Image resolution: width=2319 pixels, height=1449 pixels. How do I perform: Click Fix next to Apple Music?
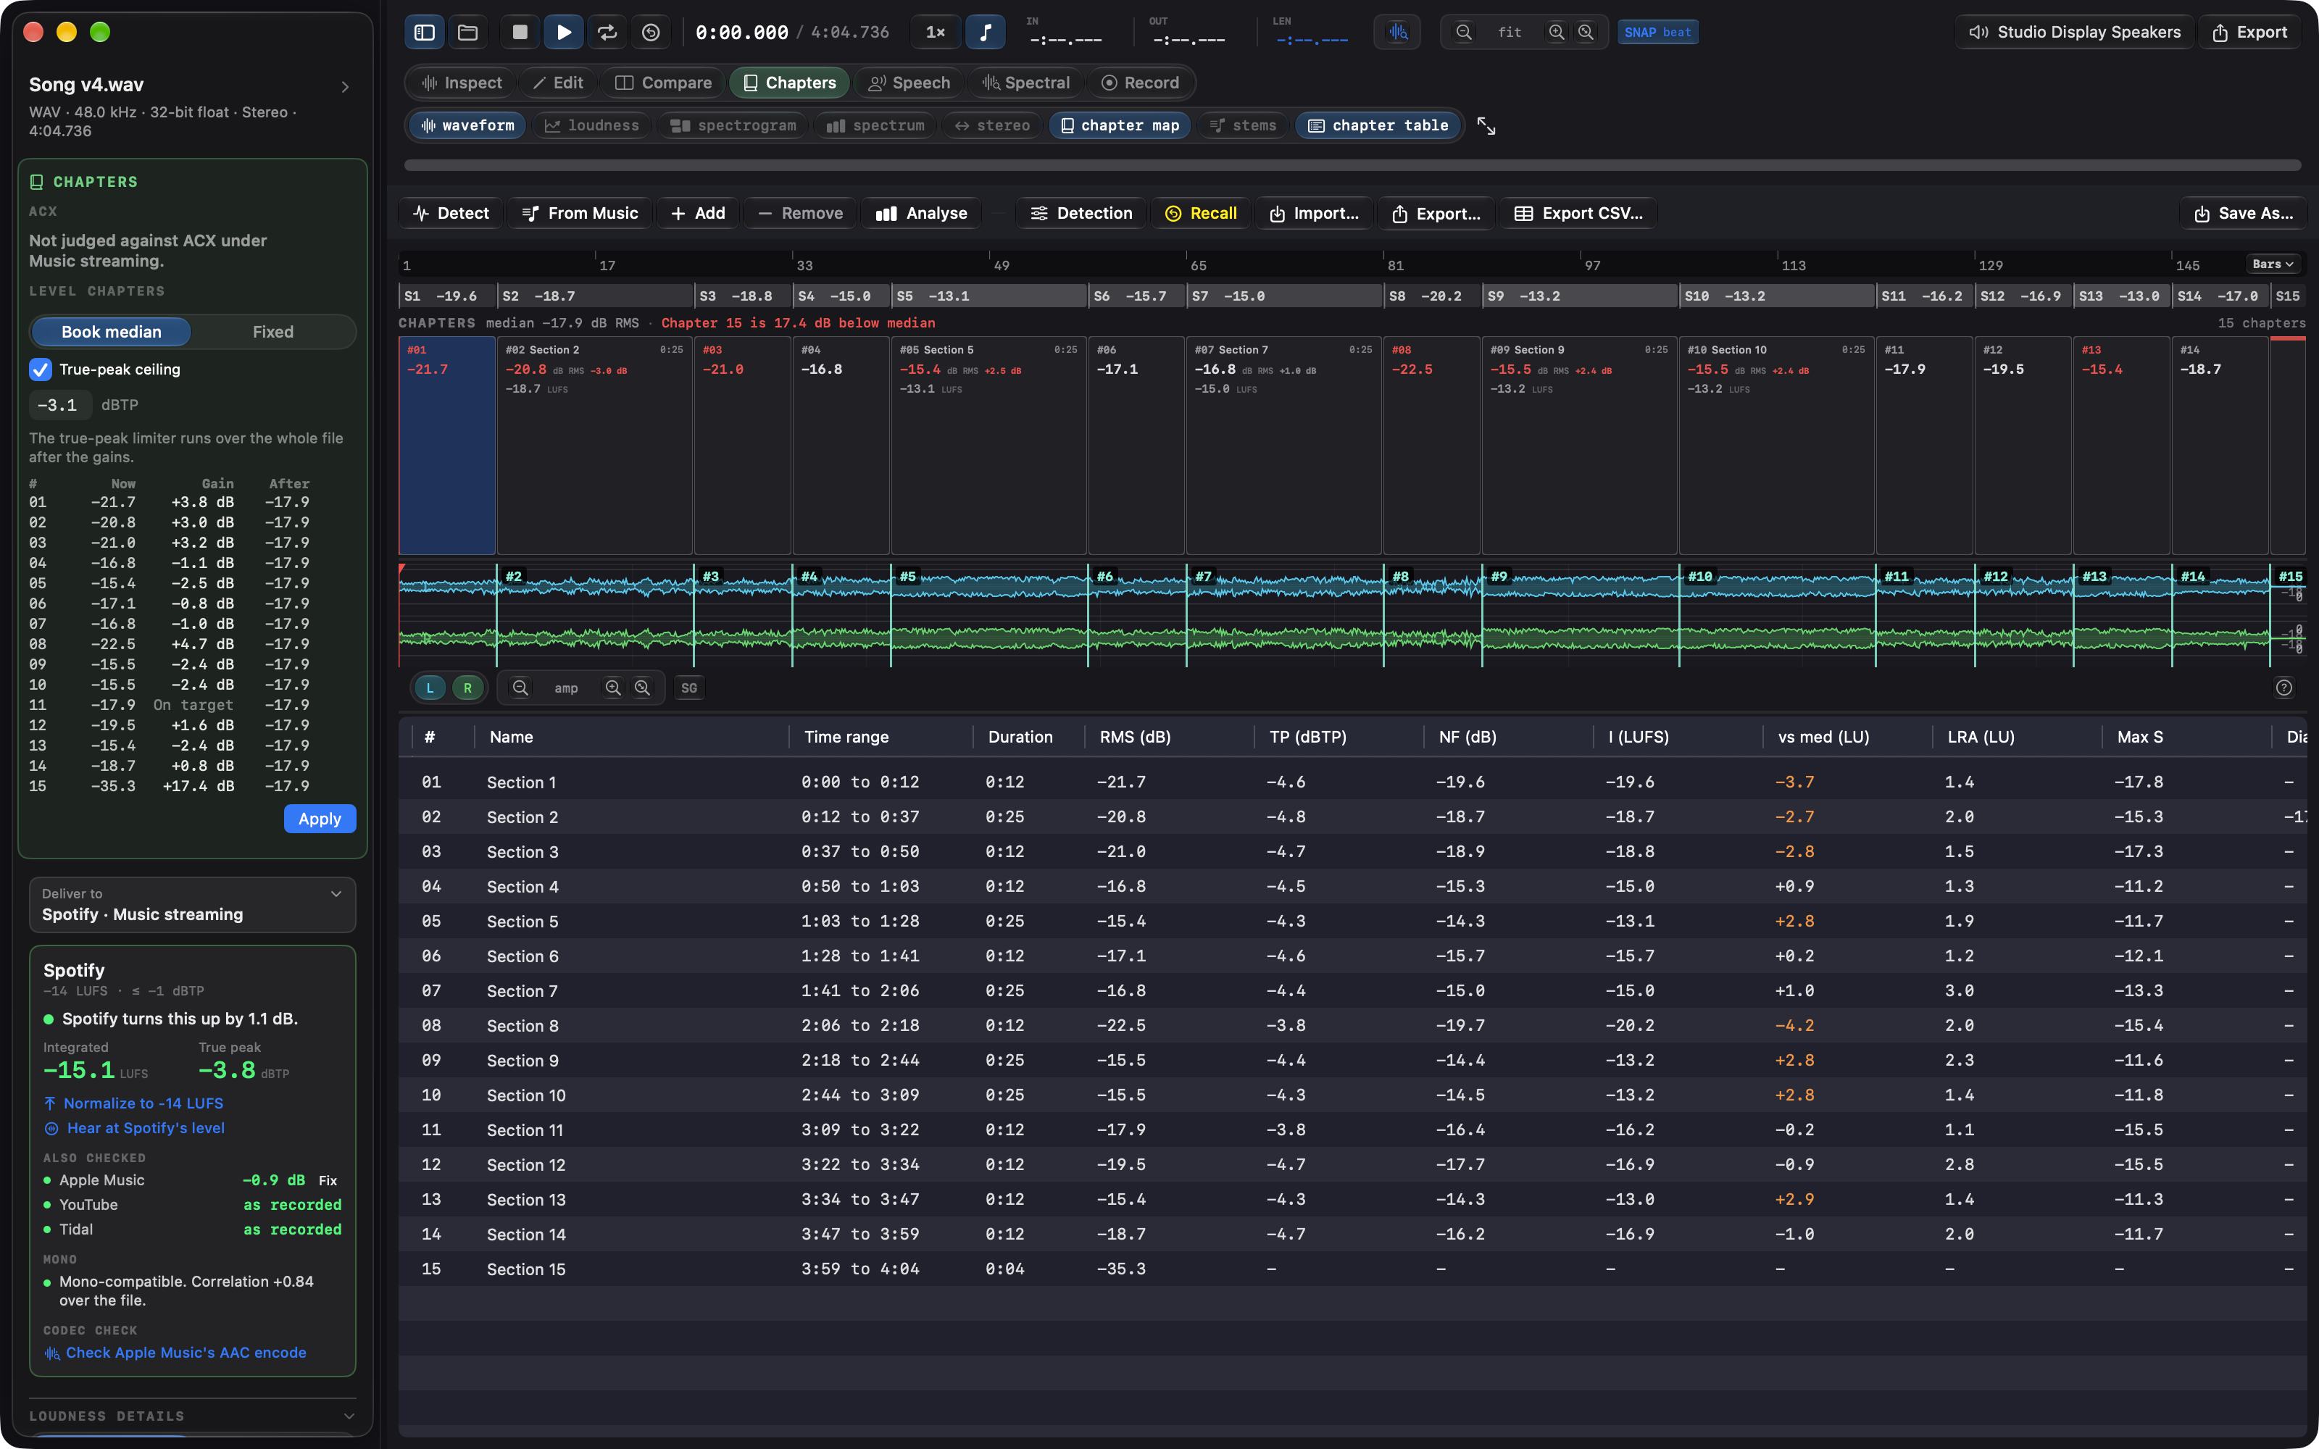[328, 1181]
